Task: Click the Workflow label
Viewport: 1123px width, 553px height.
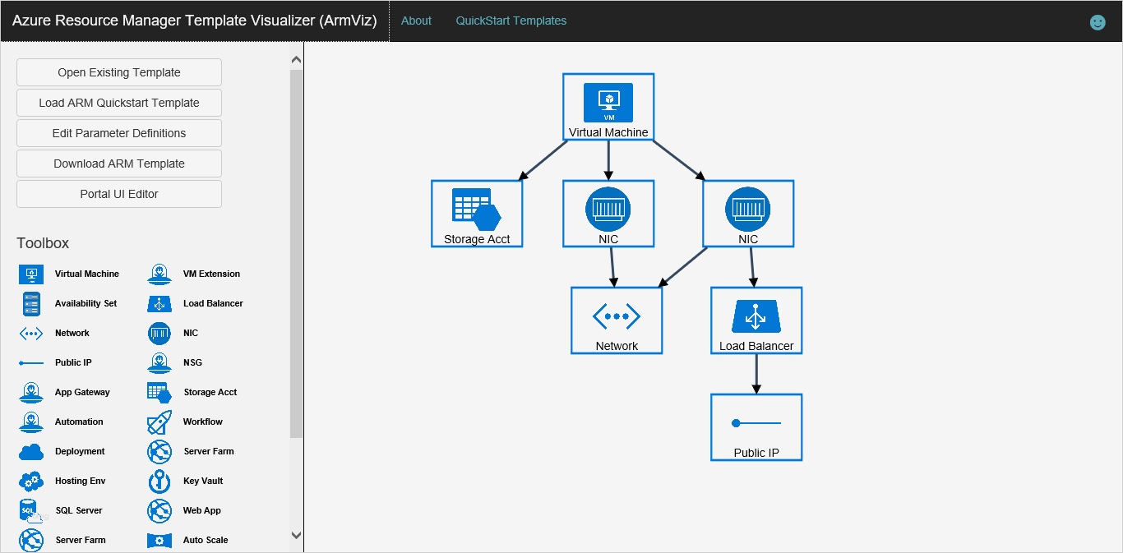Action: coord(203,422)
